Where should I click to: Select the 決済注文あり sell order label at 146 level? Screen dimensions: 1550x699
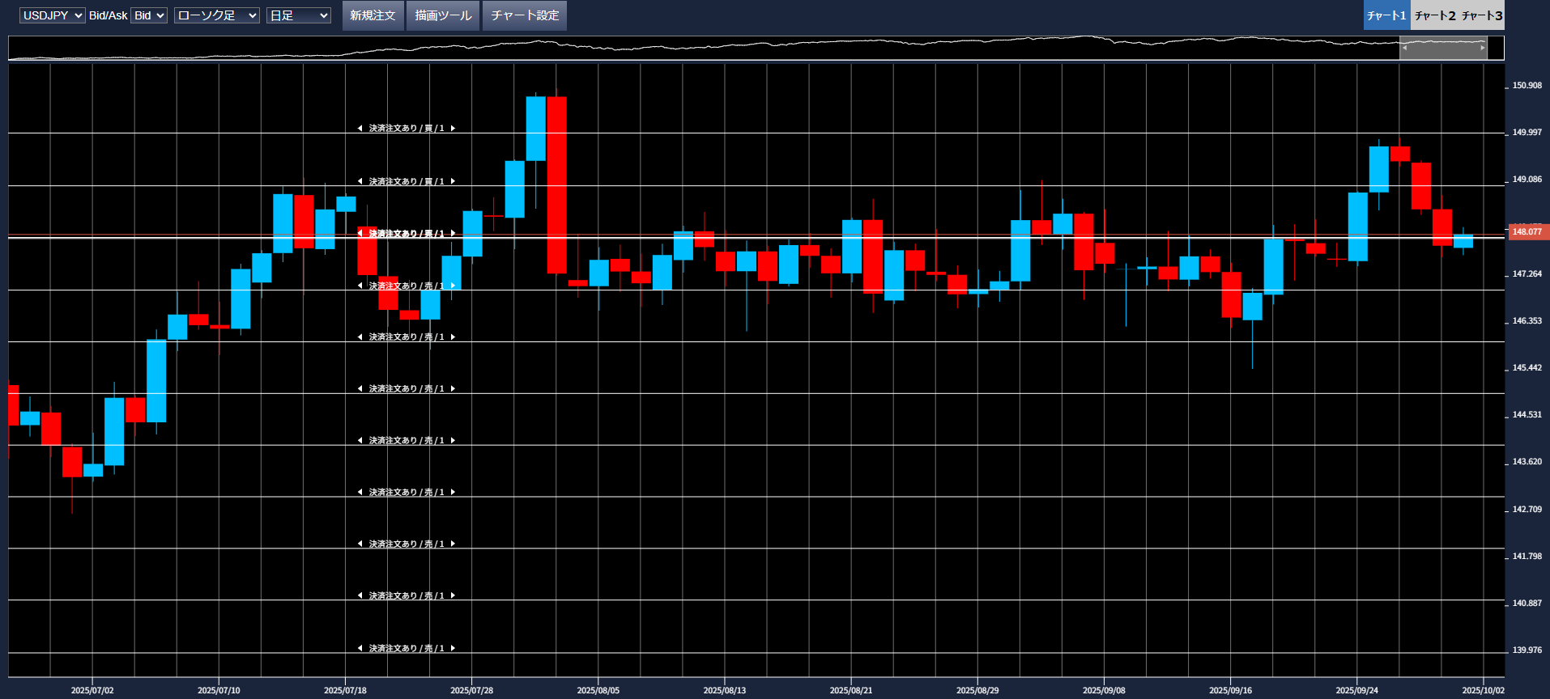(x=407, y=337)
